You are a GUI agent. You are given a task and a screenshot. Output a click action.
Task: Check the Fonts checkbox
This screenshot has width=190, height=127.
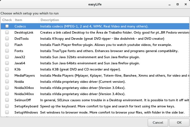pyautogui.click(x=7, y=51)
